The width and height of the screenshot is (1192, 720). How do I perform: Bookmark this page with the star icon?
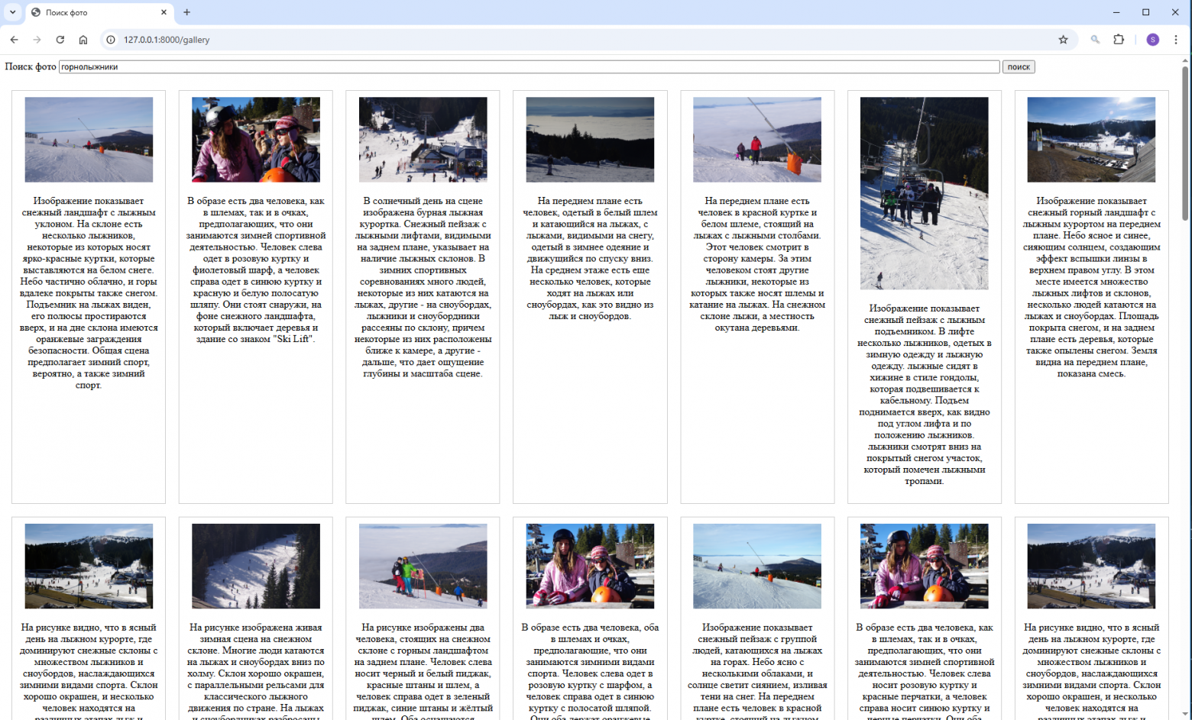pyautogui.click(x=1063, y=40)
